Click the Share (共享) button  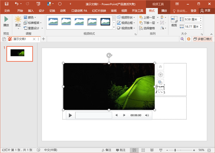point(205,11)
